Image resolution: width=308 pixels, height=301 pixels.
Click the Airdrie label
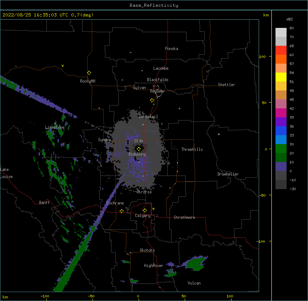(144, 192)
